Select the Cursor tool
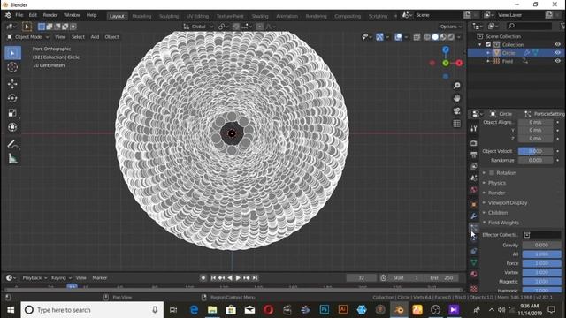The image size is (566, 318). 12,67
